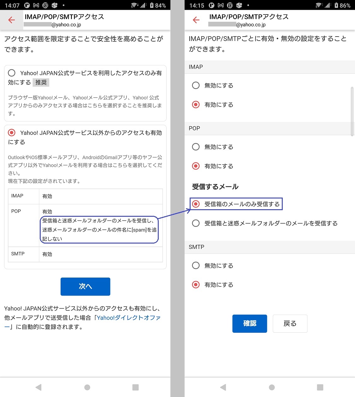
Task: Select 無効にする under SMTP
Action: pos(196,266)
